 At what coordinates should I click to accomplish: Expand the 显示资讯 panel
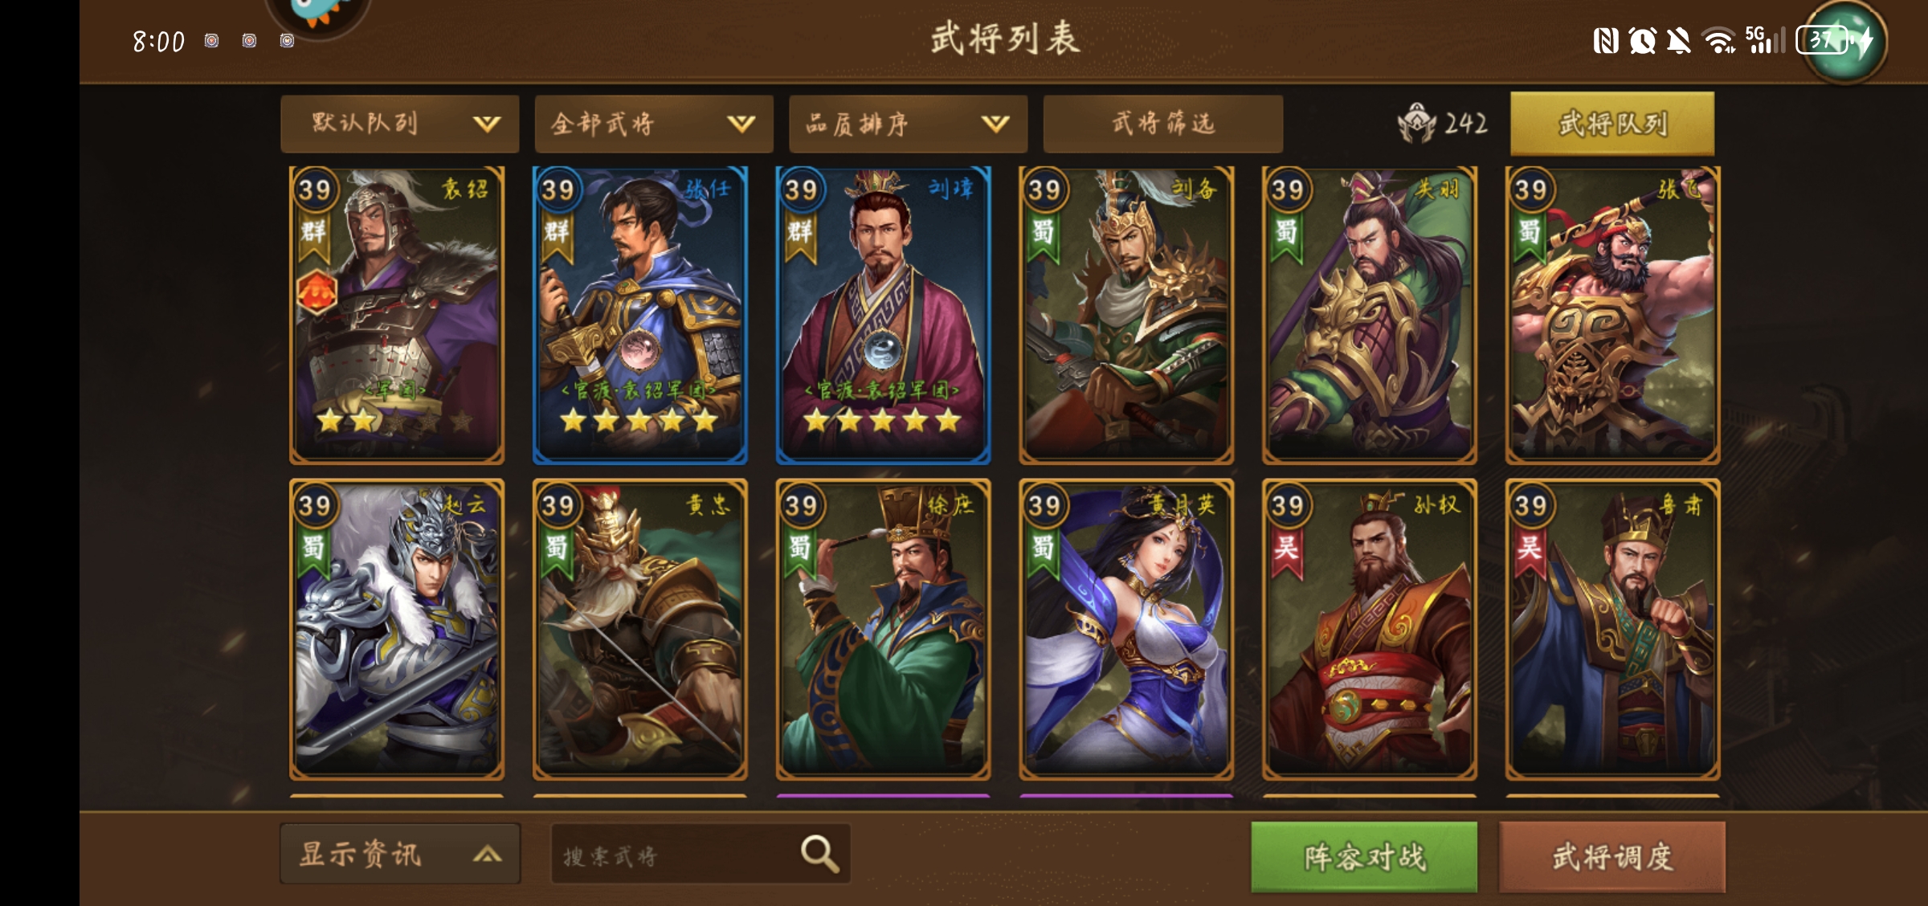(x=400, y=854)
